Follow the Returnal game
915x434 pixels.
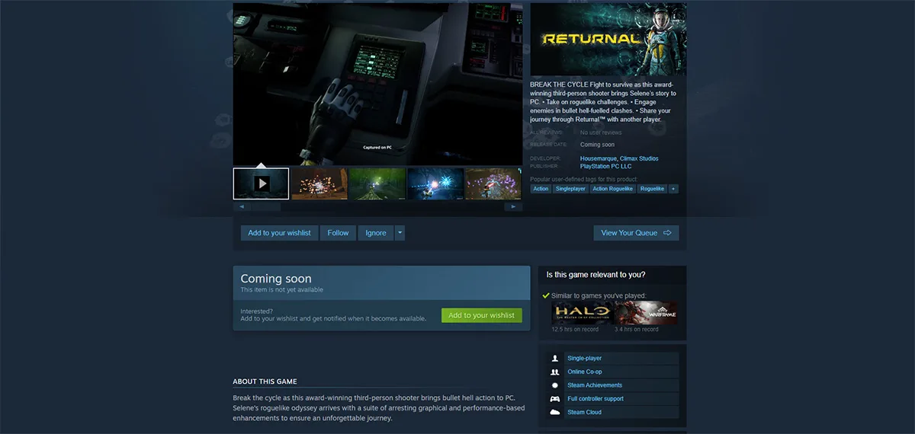pyautogui.click(x=338, y=233)
